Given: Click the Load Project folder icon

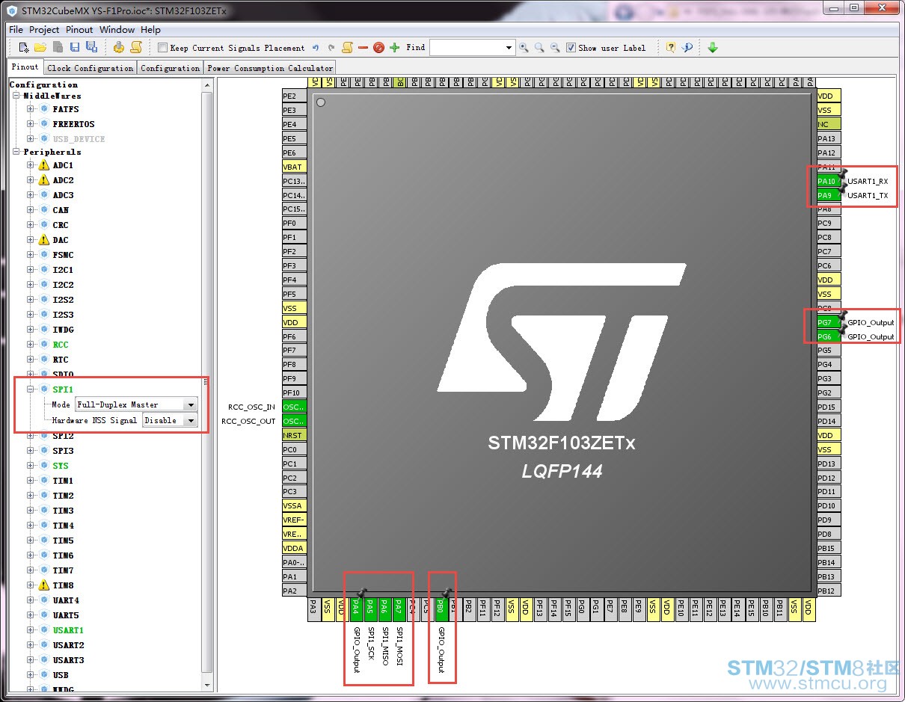Looking at the screenshot, I should click(41, 47).
